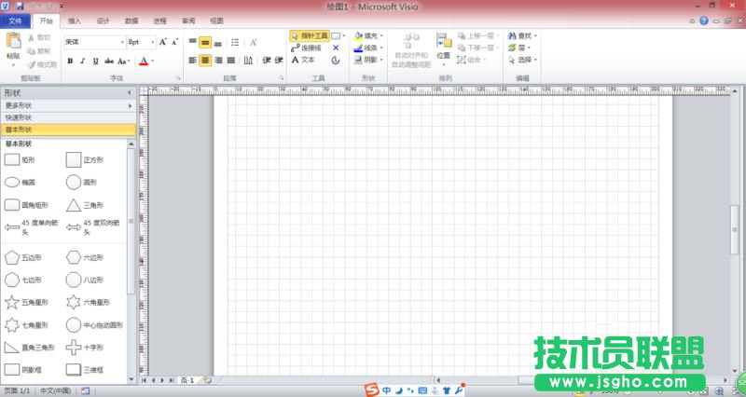Click the Grow Font large A icon
The width and height of the screenshot is (746, 397).
pos(163,42)
